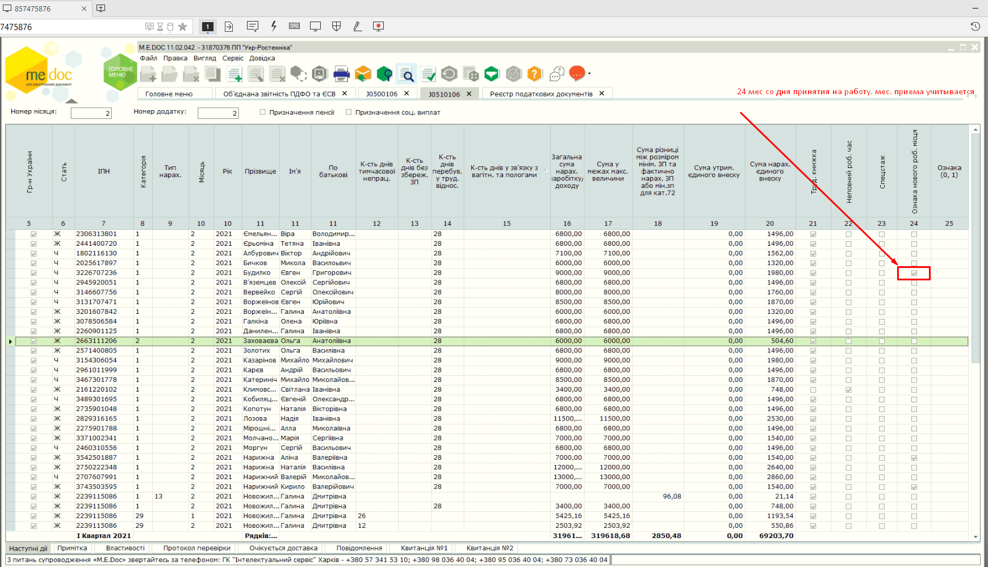
Task: Enable the Призначення пенсії checkbox
Action: 263,112
